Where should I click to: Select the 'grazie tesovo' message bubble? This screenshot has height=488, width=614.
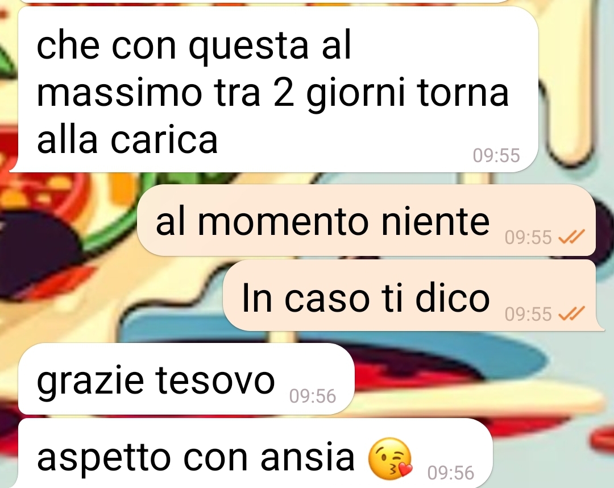tap(186, 379)
